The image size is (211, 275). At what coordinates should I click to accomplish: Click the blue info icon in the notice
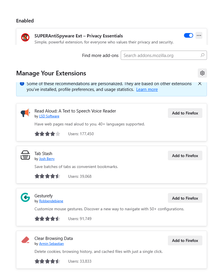point(22,84)
